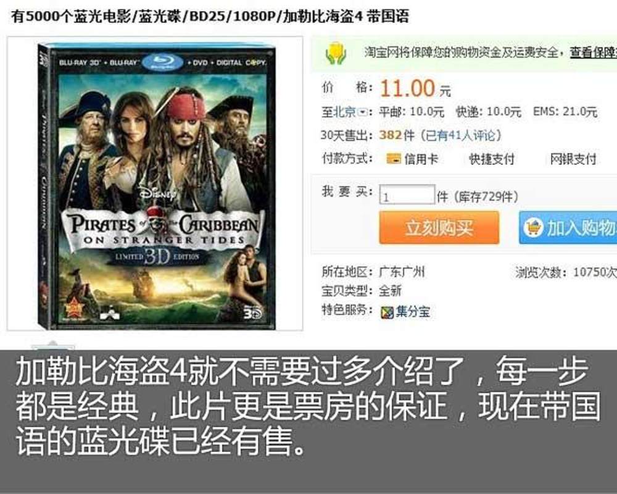This screenshot has width=617, height=494.
Task: Open the 查看保障 guarantee link
Action: click(x=594, y=52)
